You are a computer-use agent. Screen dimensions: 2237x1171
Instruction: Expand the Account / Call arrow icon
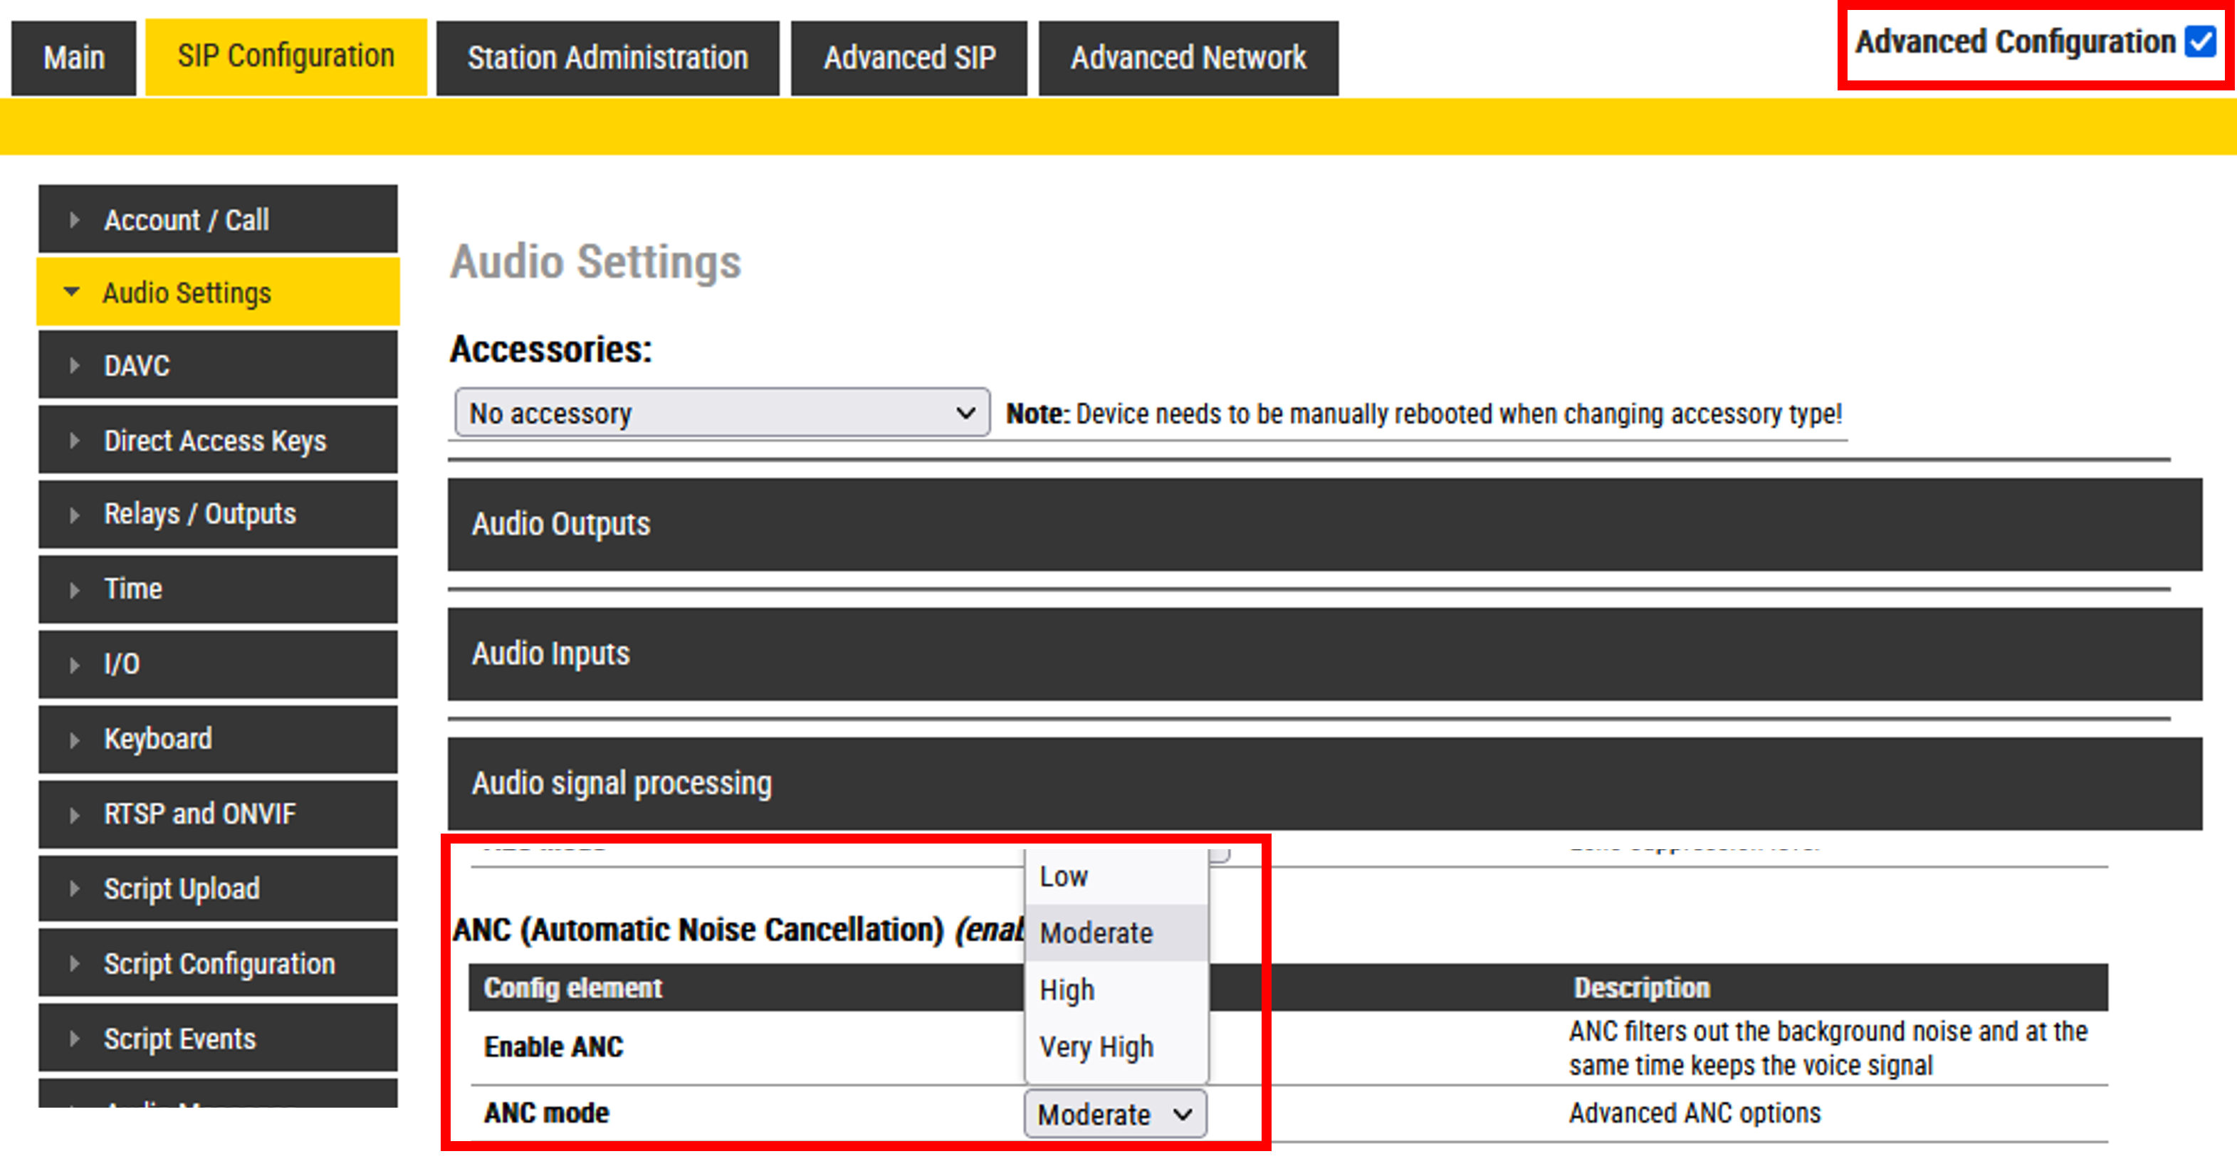pos(75,220)
